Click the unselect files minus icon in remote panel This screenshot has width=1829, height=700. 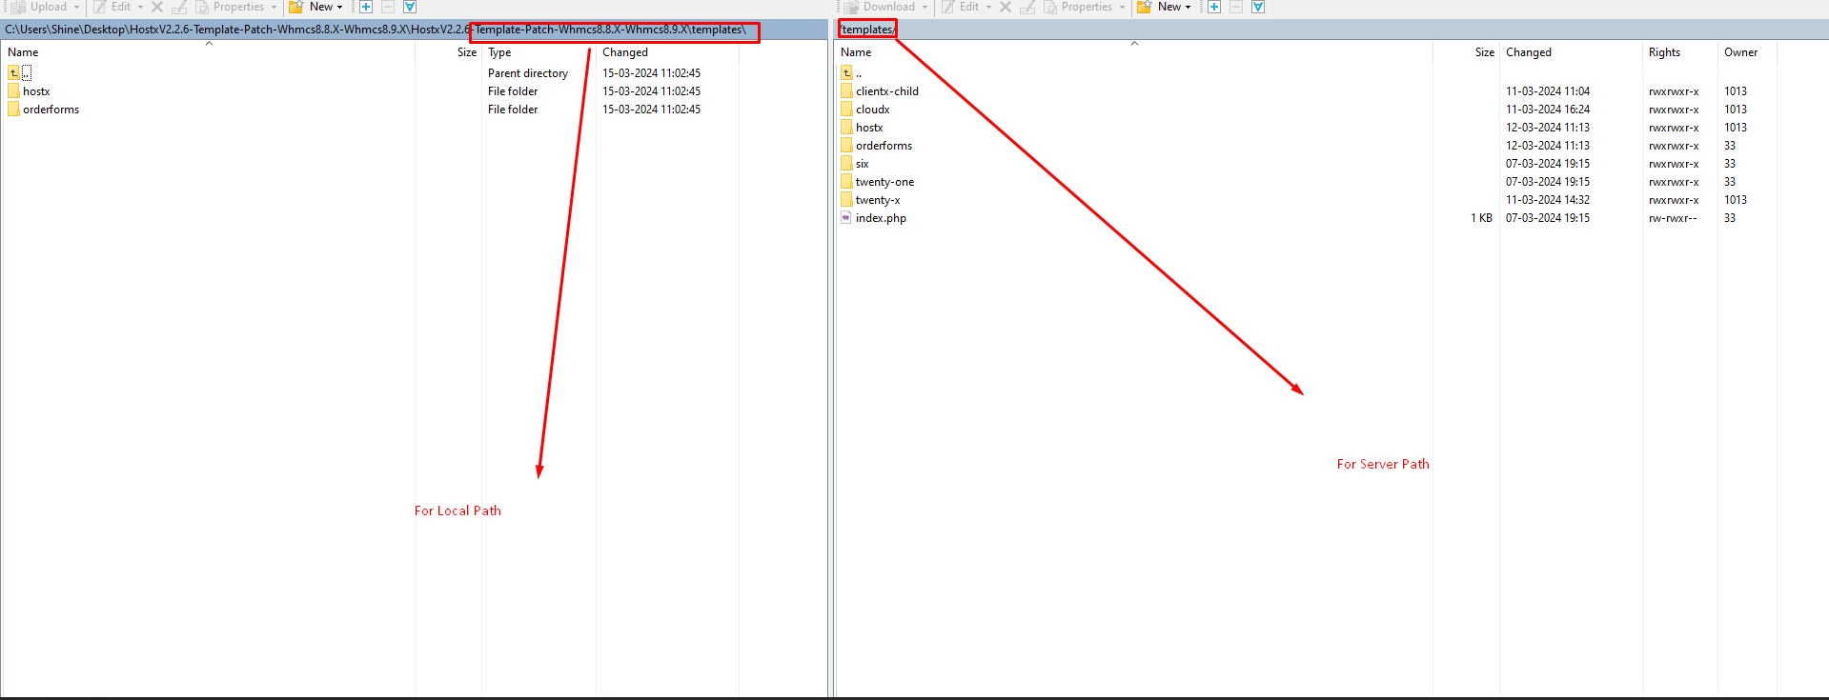1235,7
